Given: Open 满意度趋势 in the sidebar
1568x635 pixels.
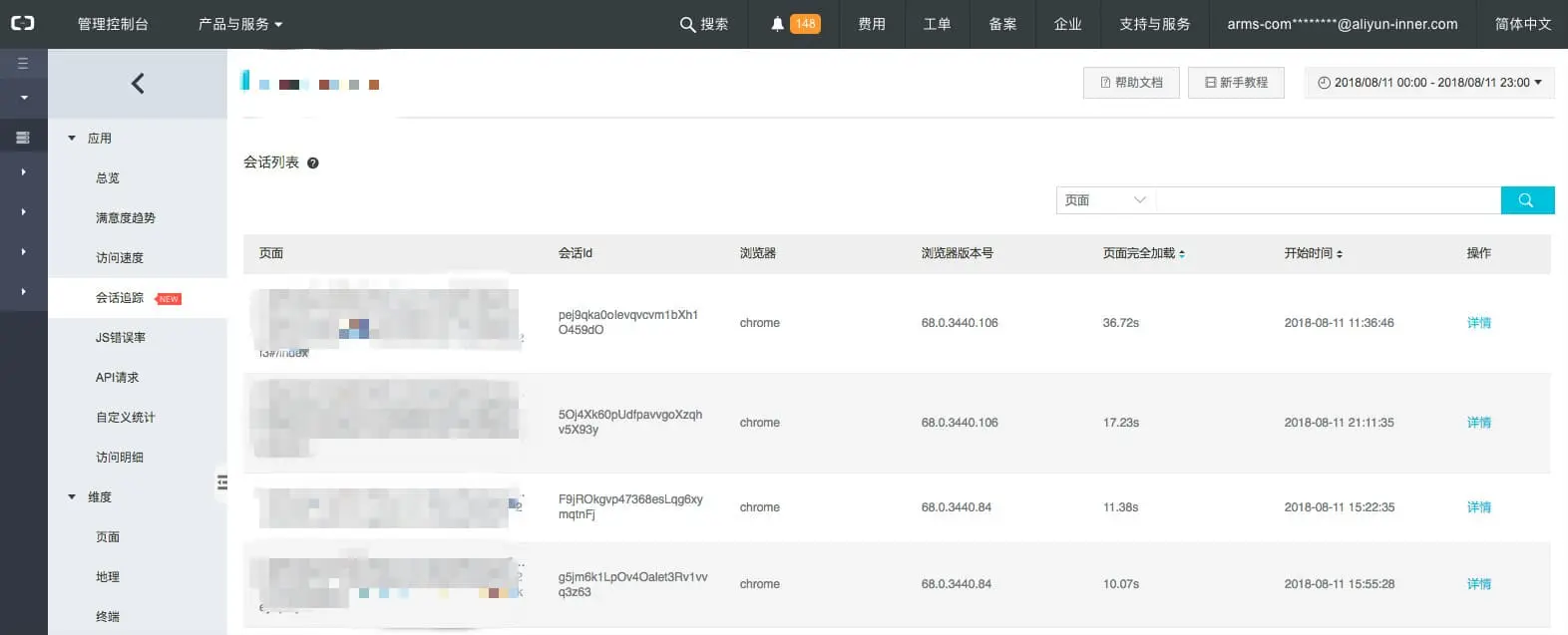Looking at the screenshot, I should pyautogui.click(x=126, y=218).
